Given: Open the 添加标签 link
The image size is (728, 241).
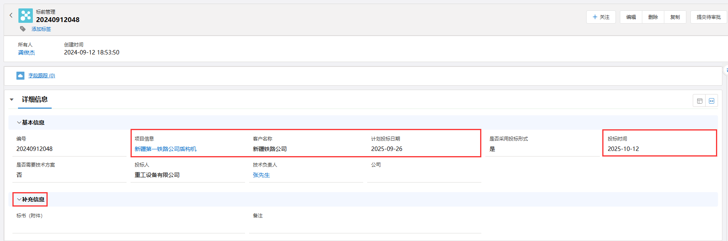Looking at the screenshot, I should tap(41, 29).
